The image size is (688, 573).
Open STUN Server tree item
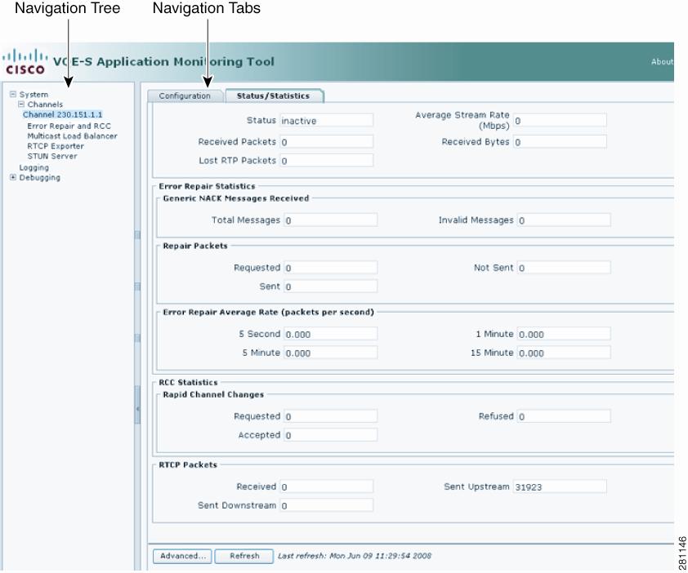click(52, 157)
